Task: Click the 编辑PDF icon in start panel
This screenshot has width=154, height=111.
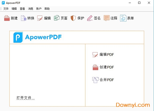Action: [x=95, y=55]
